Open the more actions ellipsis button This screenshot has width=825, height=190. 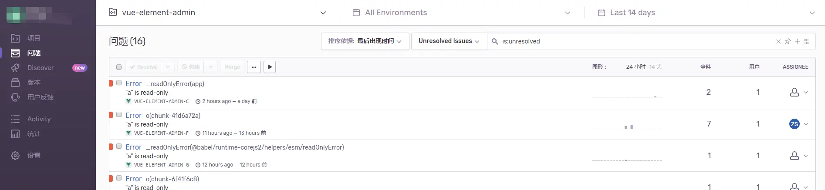point(254,67)
